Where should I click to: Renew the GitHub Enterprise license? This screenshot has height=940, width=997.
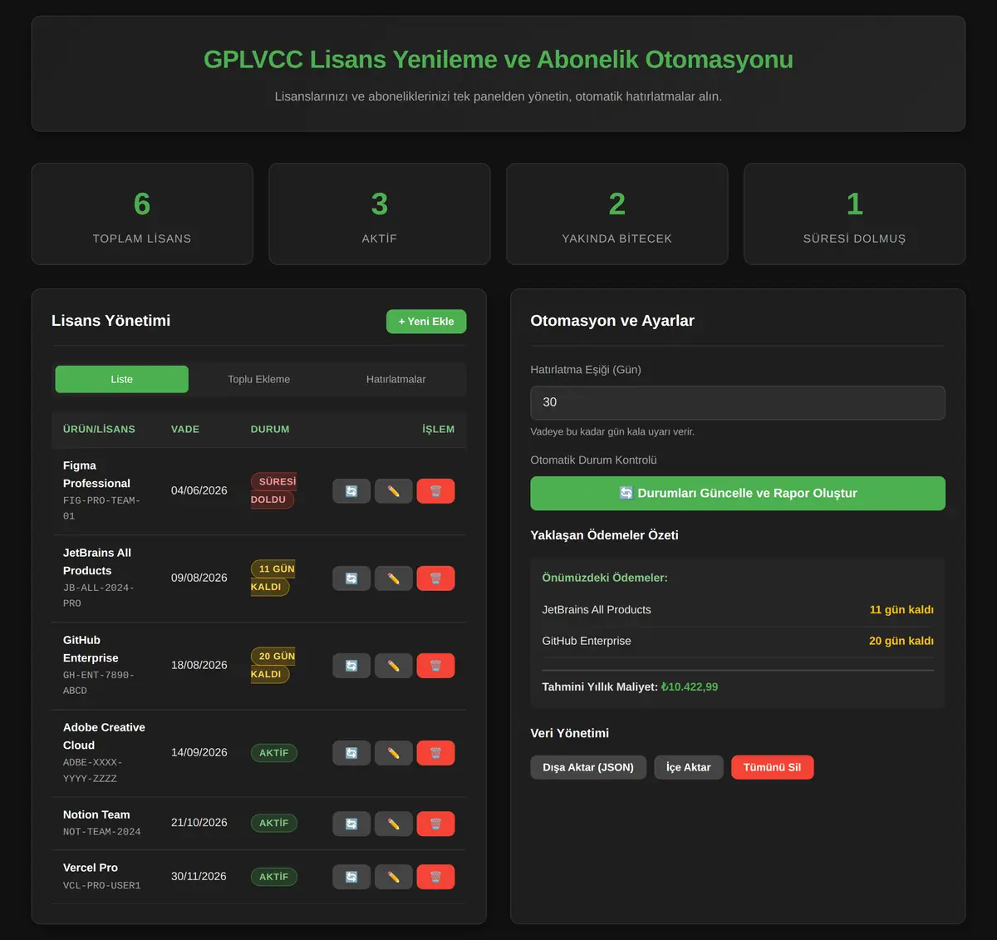351,666
